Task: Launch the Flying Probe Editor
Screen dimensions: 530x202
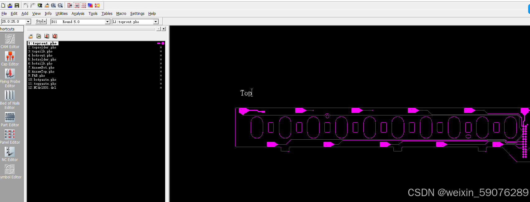Action: (10, 78)
